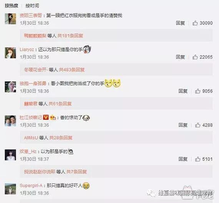Open Liaryoz's profile via username
The image size is (219, 203).
[x=27, y=49]
